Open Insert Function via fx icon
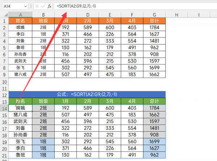 click(x=50, y=6)
